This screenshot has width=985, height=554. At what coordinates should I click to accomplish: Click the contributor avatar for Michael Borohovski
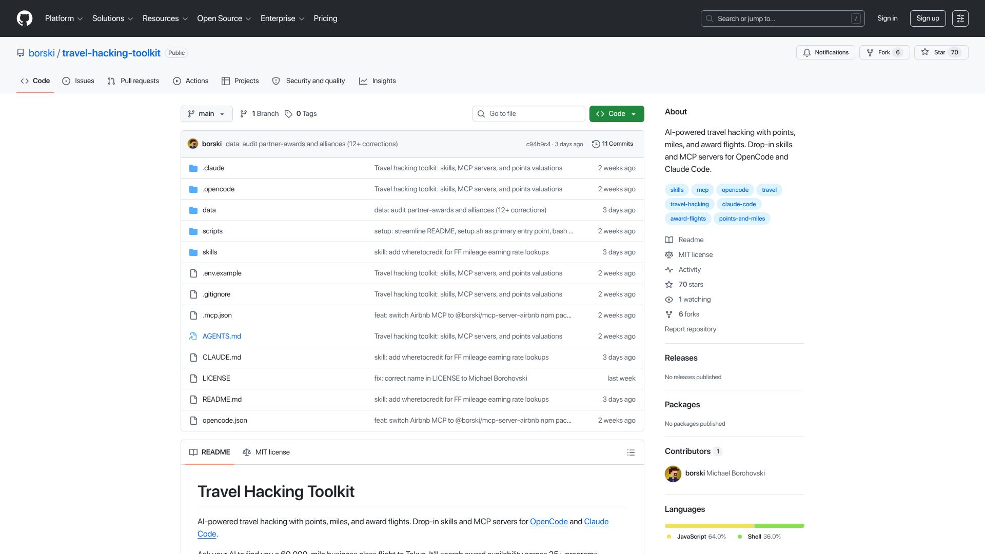pyautogui.click(x=673, y=474)
